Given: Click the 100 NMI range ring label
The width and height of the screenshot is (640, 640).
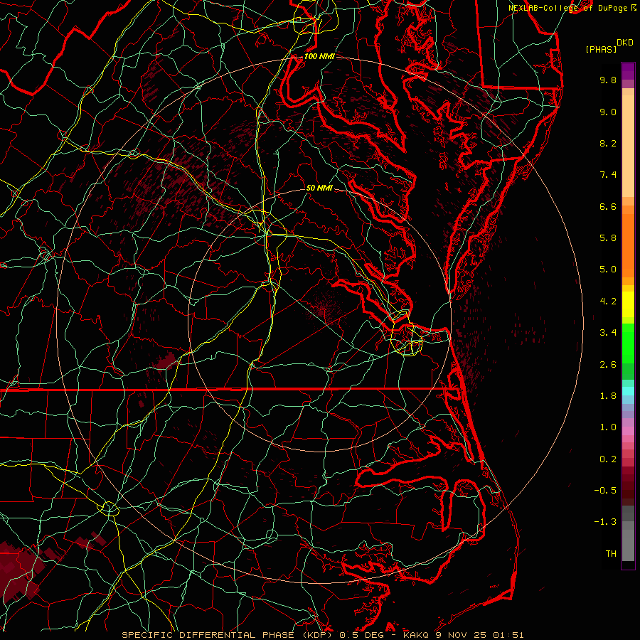Looking at the screenshot, I should [x=319, y=56].
